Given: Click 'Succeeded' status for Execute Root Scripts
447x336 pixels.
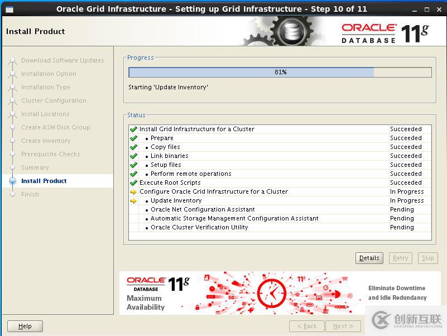Looking at the screenshot, I should coord(406,183).
